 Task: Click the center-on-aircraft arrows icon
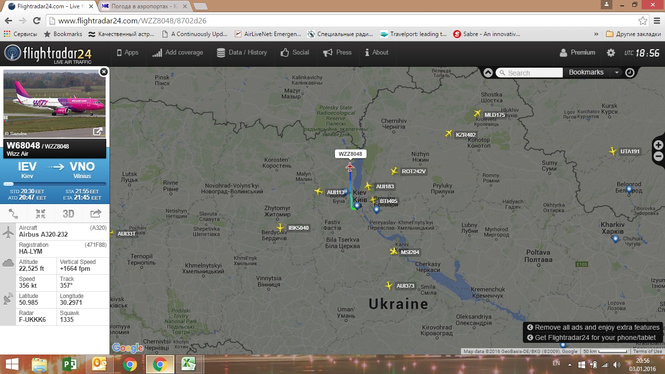tap(40, 214)
